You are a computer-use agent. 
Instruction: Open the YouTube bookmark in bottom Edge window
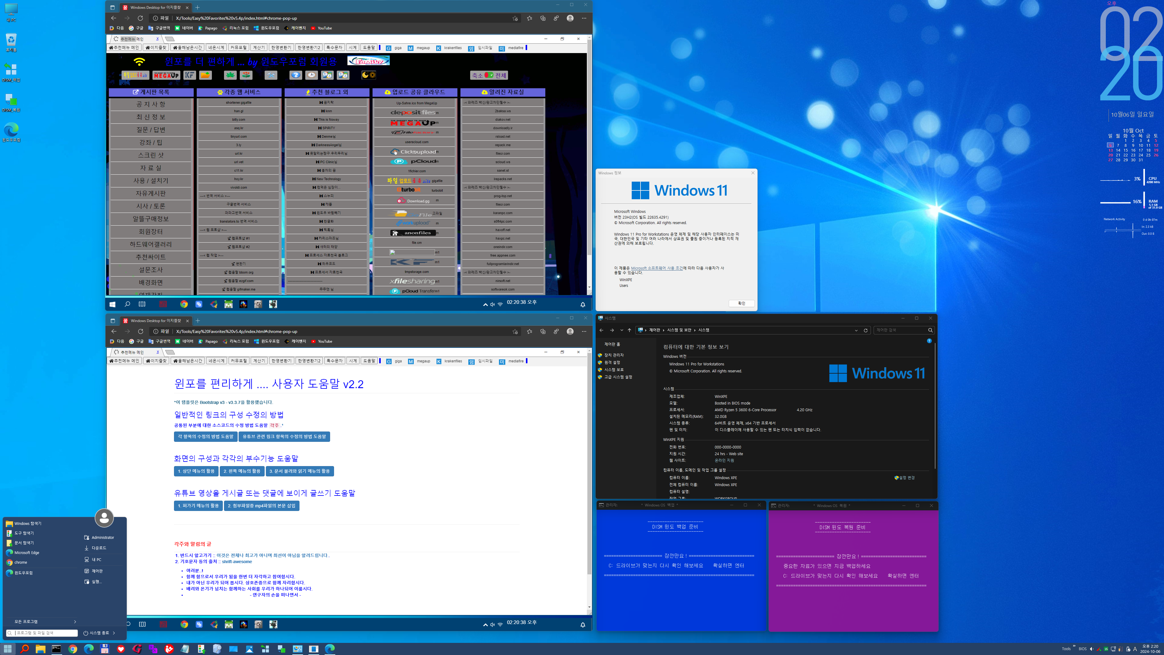click(321, 341)
